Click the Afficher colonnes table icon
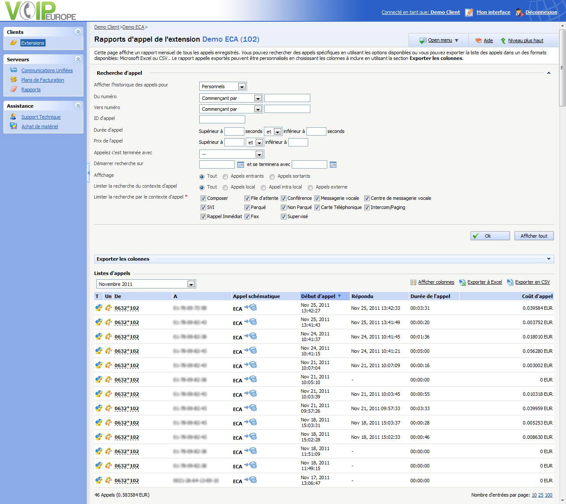Image resolution: width=566 pixels, height=504 pixels. 413,282
